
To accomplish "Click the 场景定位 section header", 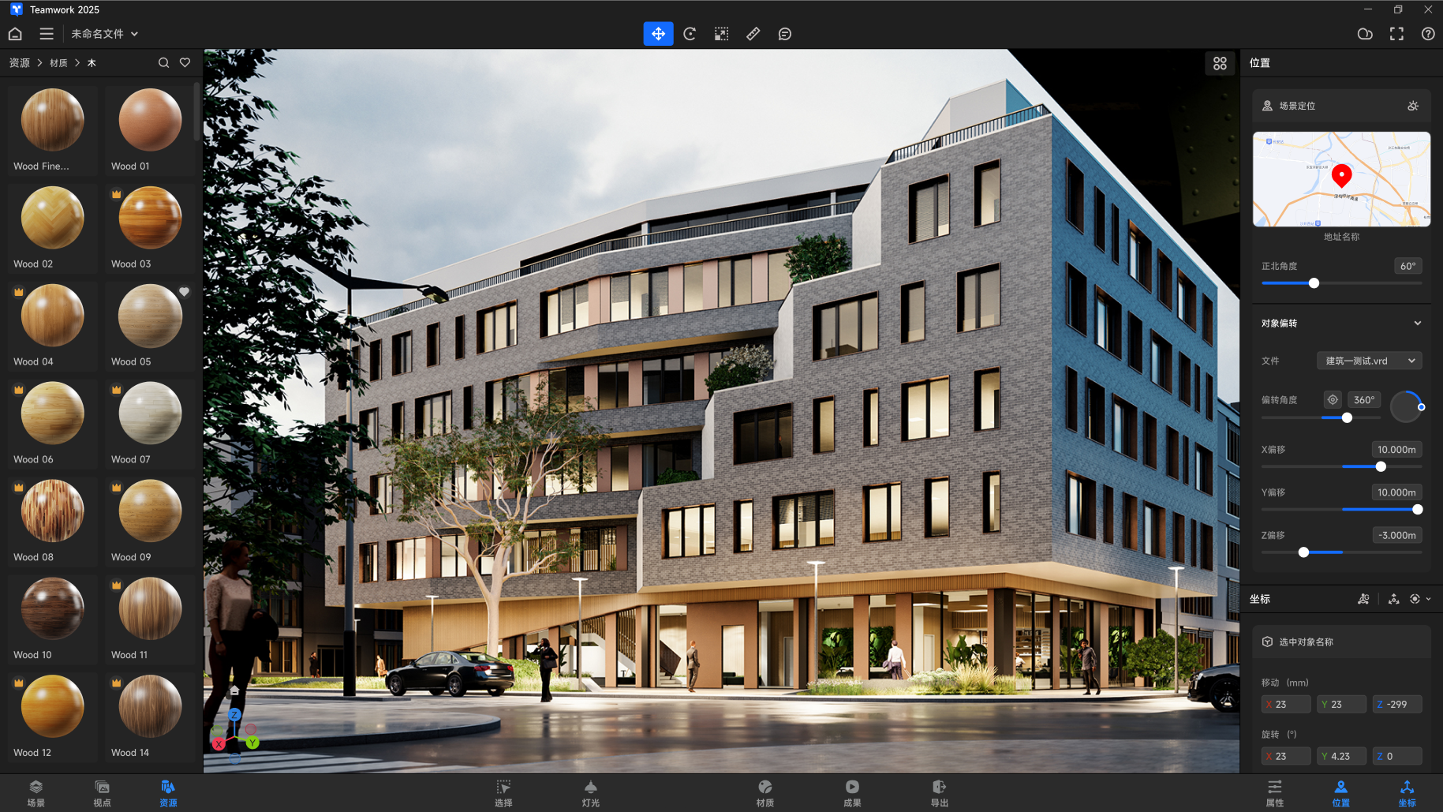I will 1341,106.
